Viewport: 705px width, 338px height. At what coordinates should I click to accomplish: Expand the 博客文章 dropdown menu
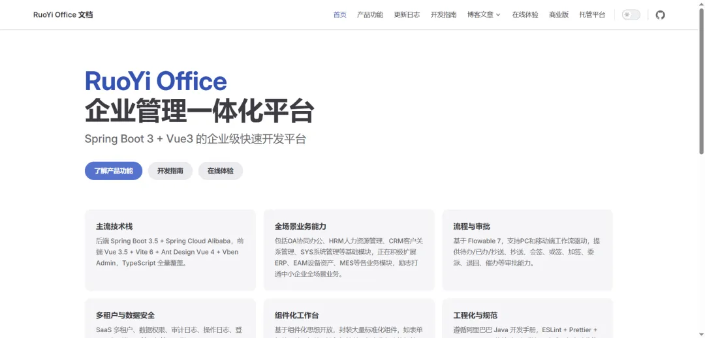(x=484, y=15)
